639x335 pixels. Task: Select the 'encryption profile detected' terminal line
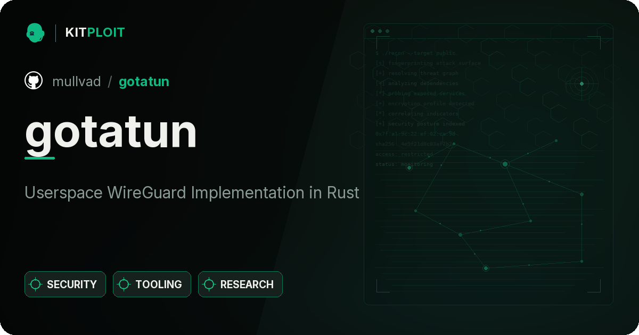pyautogui.click(x=425, y=104)
